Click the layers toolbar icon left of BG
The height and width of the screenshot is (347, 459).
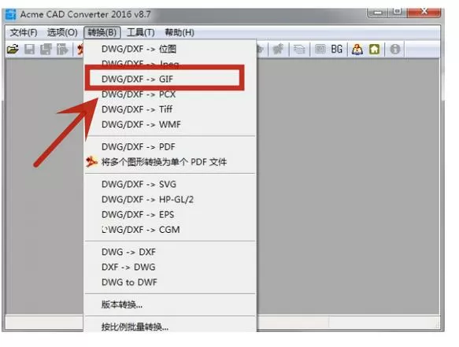(320, 49)
